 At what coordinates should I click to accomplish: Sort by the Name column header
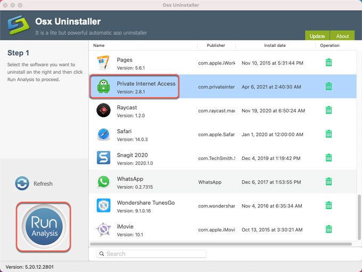tap(99, 45)
